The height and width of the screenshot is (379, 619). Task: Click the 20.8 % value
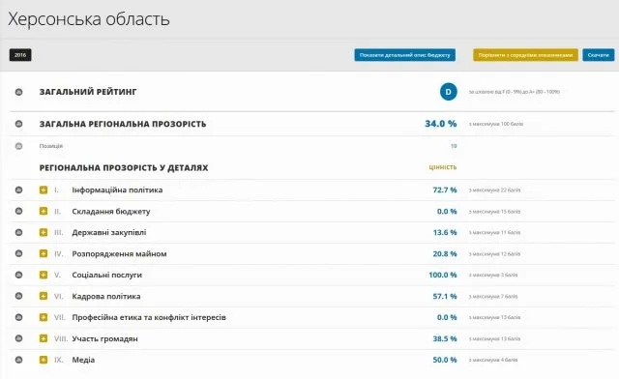point(445,254)
